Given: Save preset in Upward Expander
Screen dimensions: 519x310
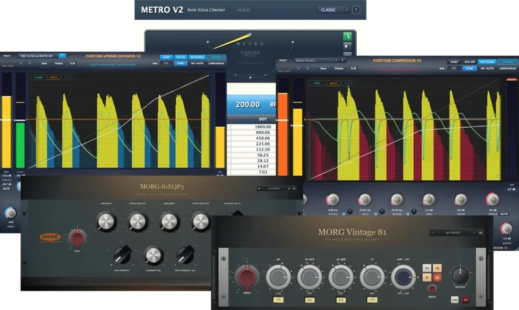Looking at the screenshot, I should [44, 63].
